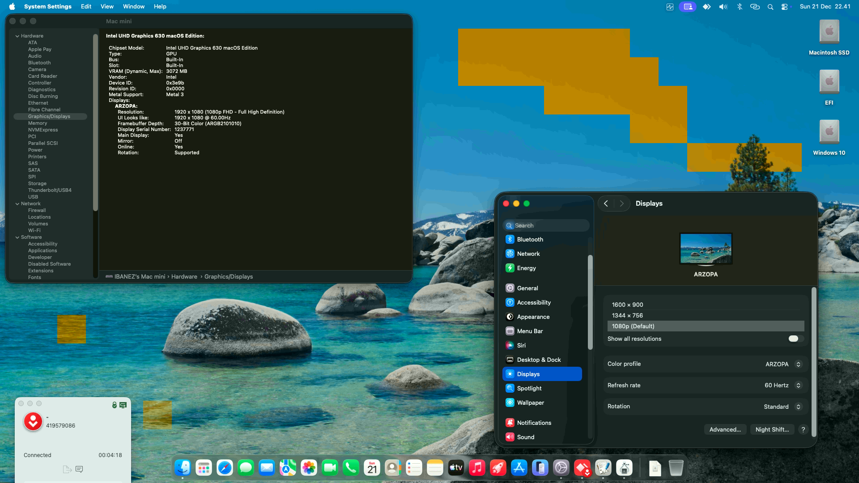Select Graphics/Displays in System Information sidebar

(x=50, y=116)
